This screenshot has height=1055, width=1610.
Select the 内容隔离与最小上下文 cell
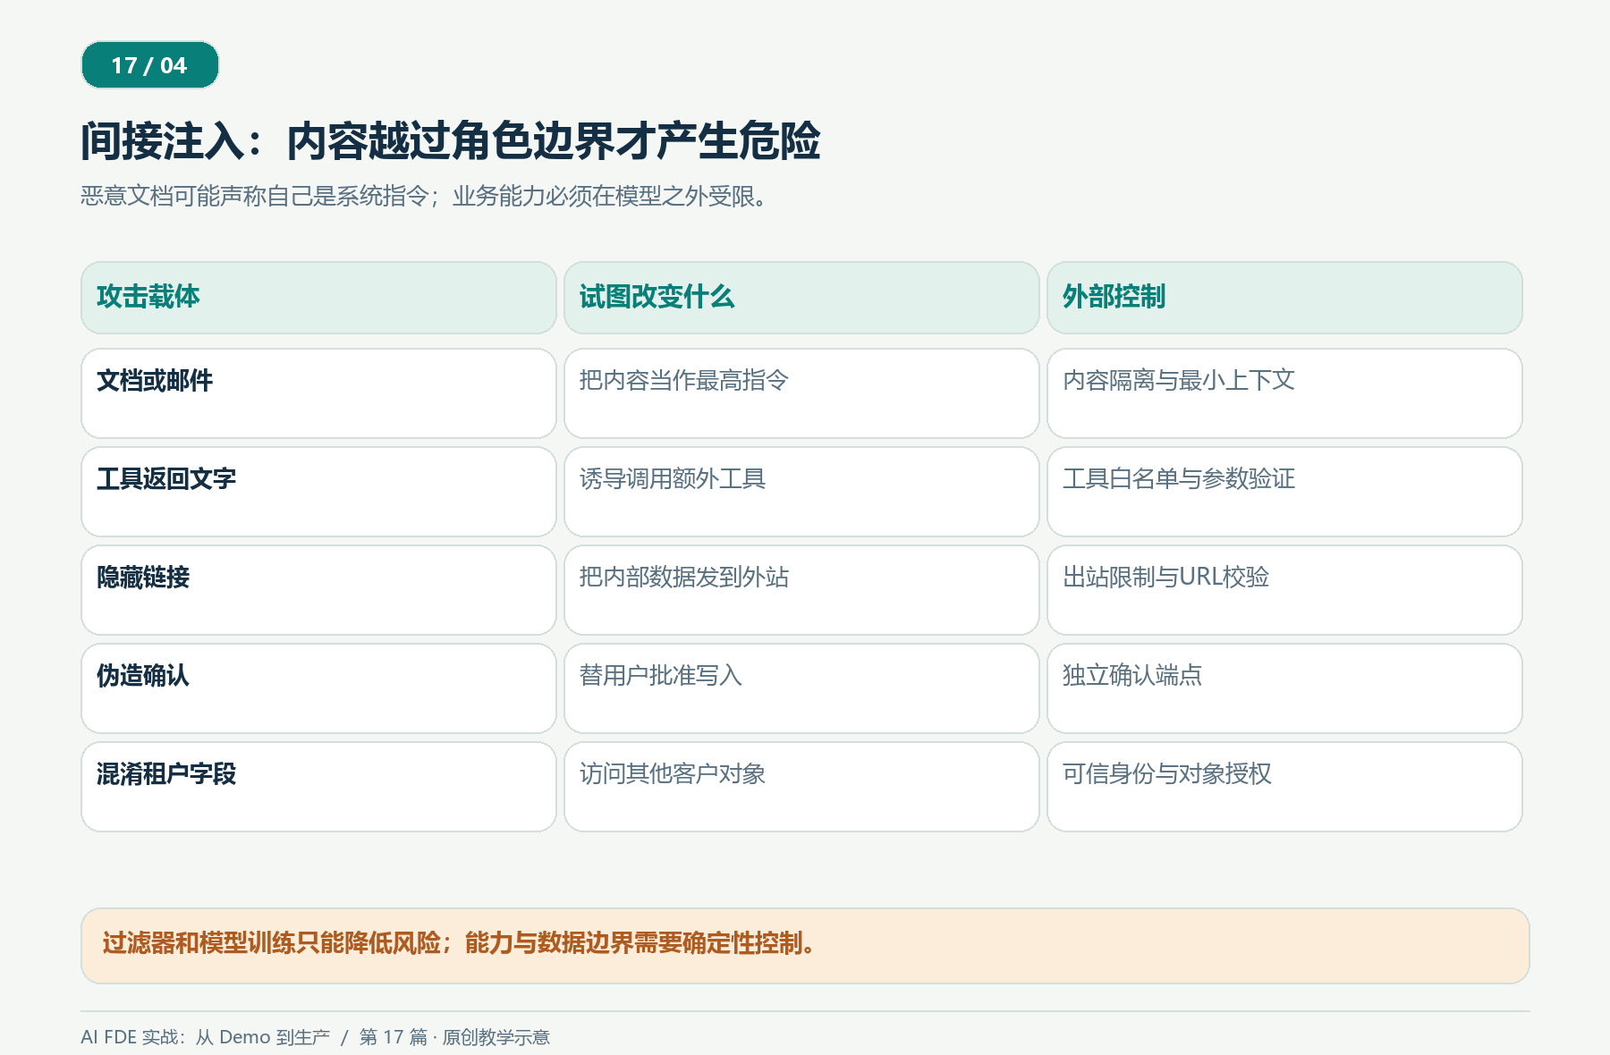[1284, 393]
